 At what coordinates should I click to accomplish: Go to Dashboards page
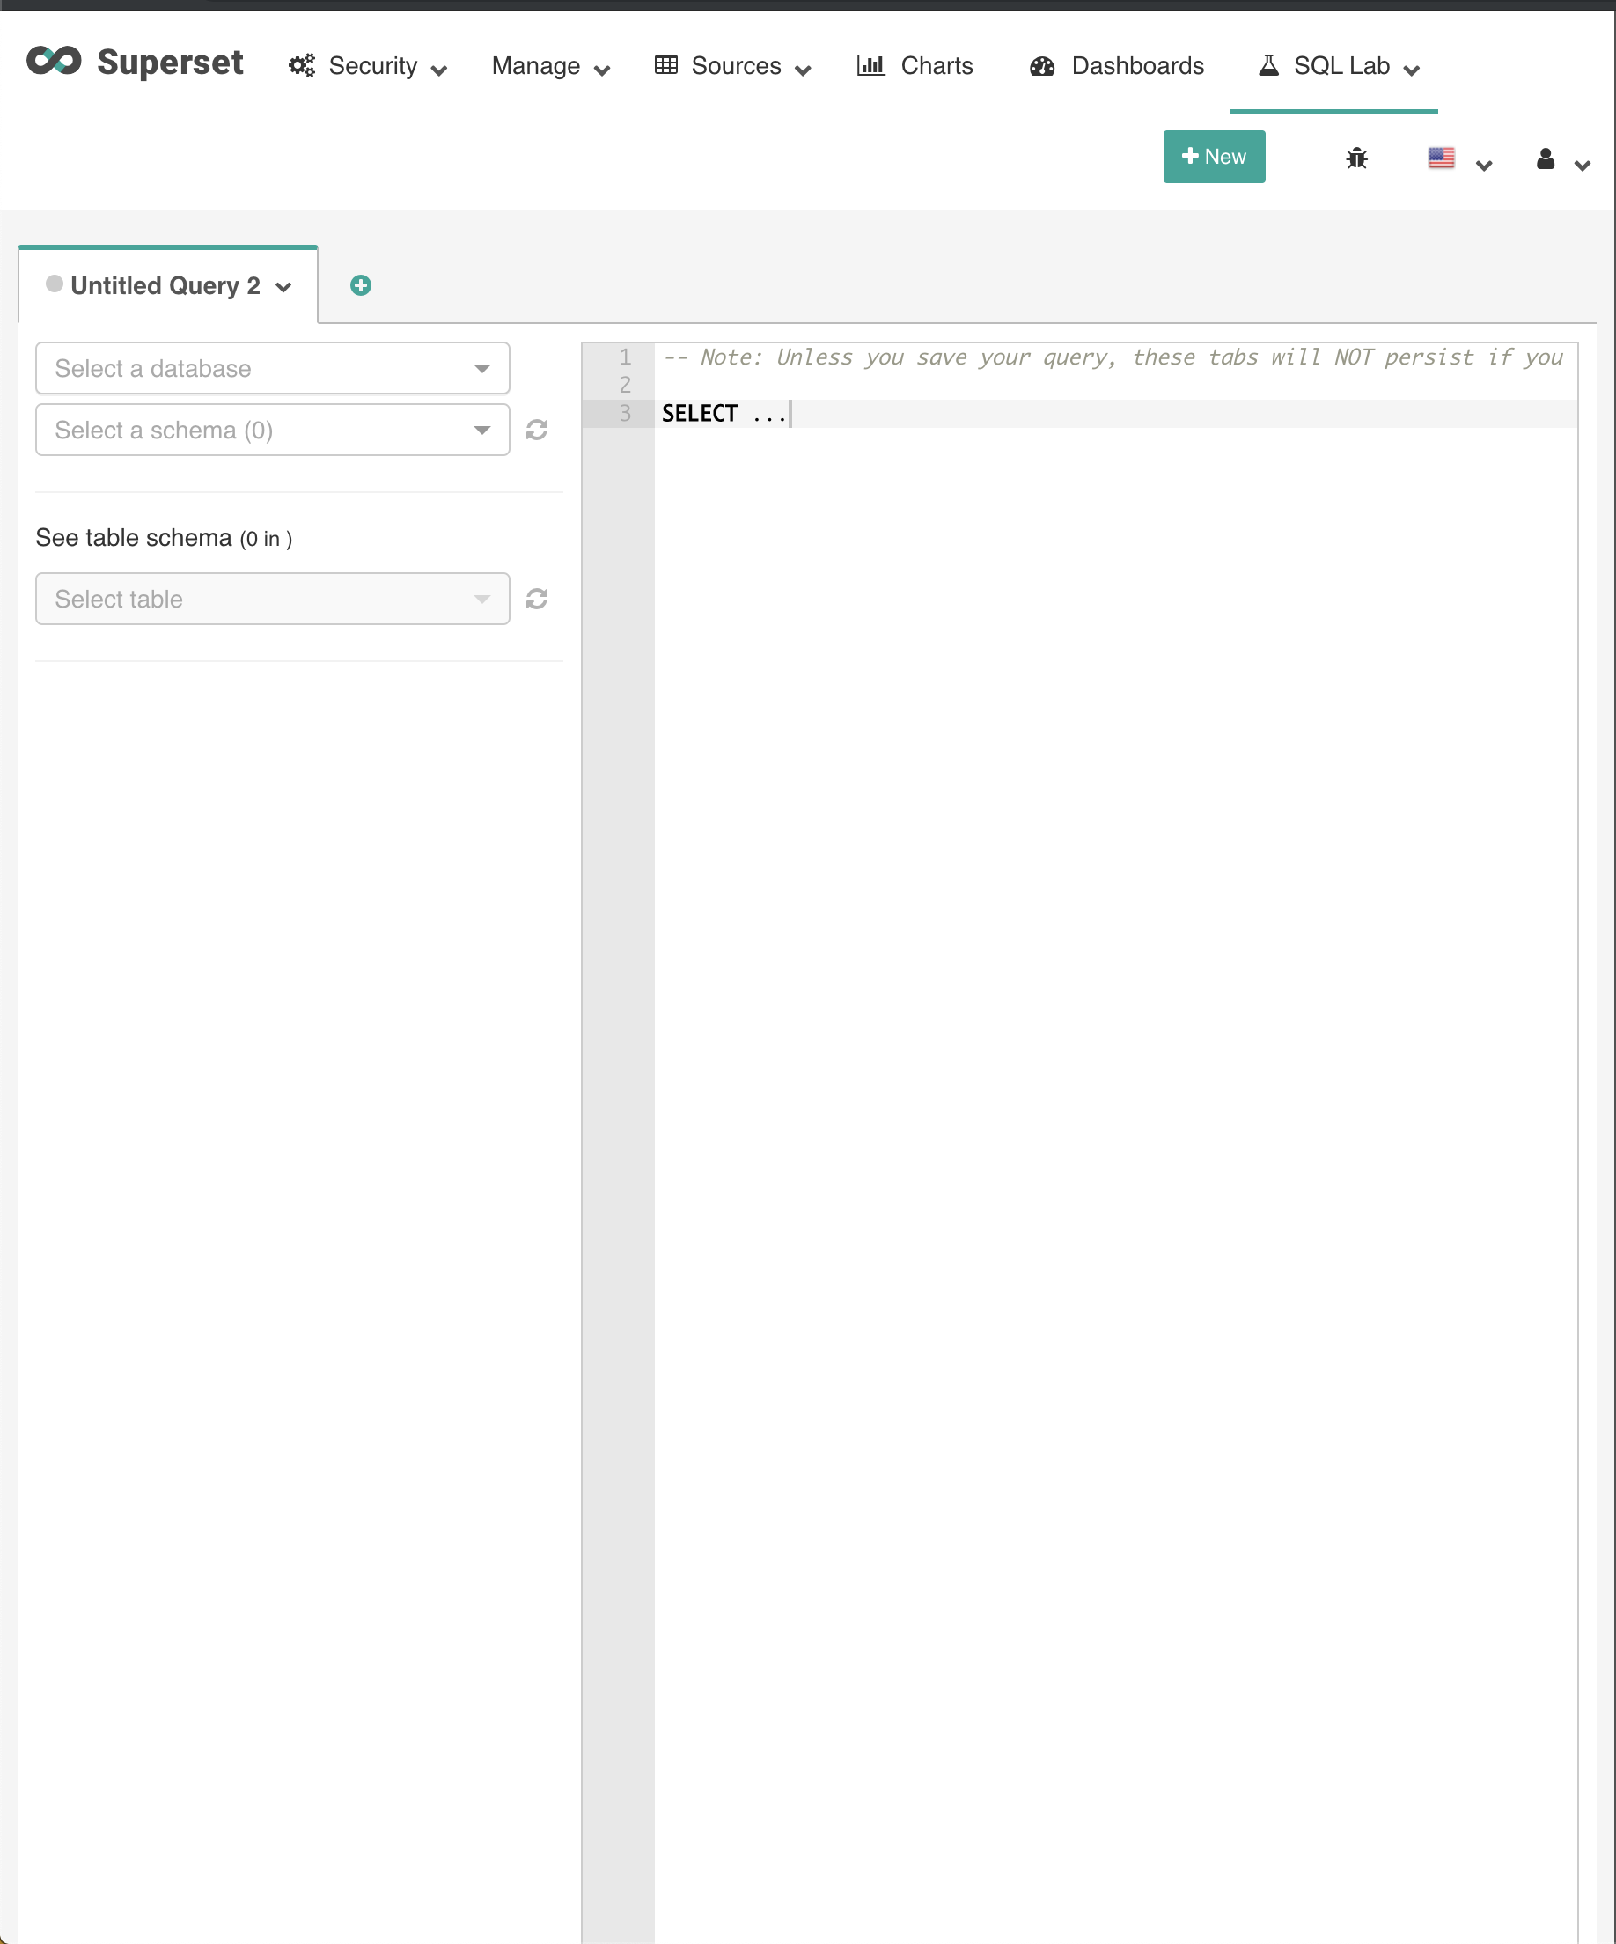1116,66
